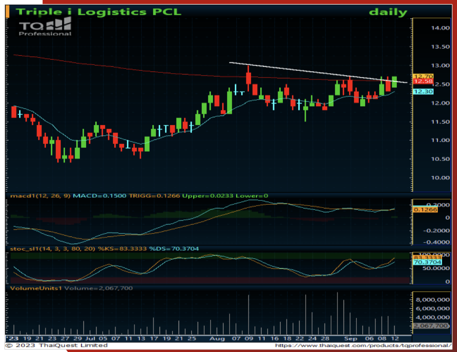Image resolution: width=457 pixels, height=352 pixels.
Task: Click the "05" date label on time axis
Action: point(103,338)
